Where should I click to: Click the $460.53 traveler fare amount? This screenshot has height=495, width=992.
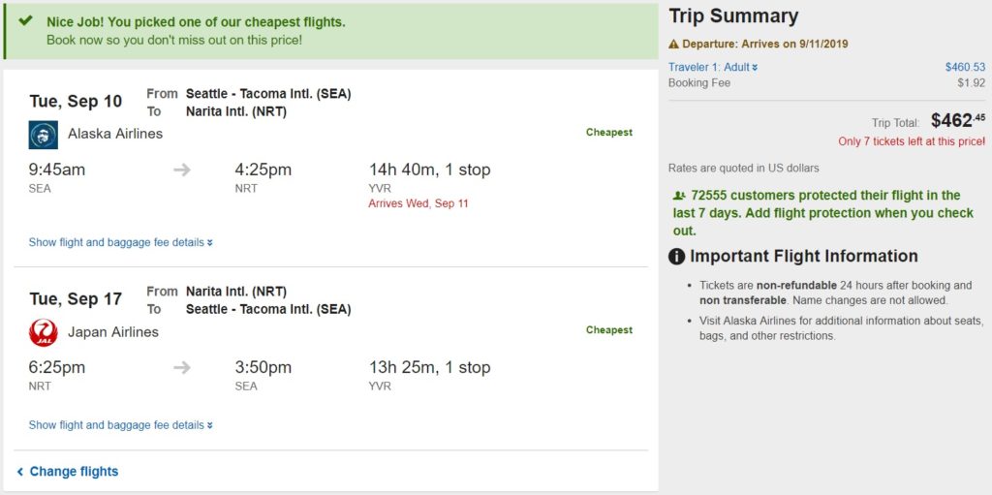tap(964, 67)
